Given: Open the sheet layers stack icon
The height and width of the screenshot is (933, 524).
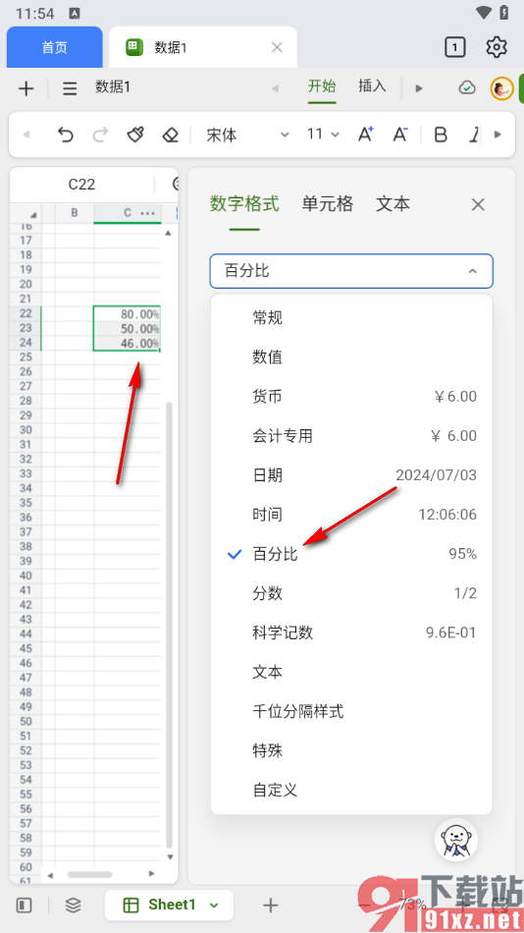Looking at the screenshot, I should (73, 906).
